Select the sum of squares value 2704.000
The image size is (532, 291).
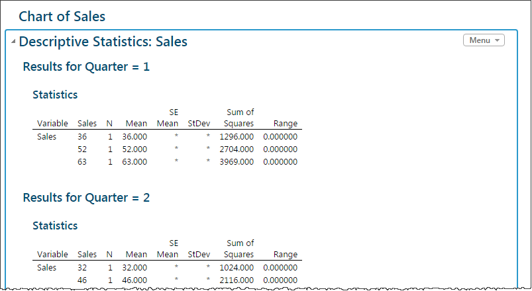237,149
